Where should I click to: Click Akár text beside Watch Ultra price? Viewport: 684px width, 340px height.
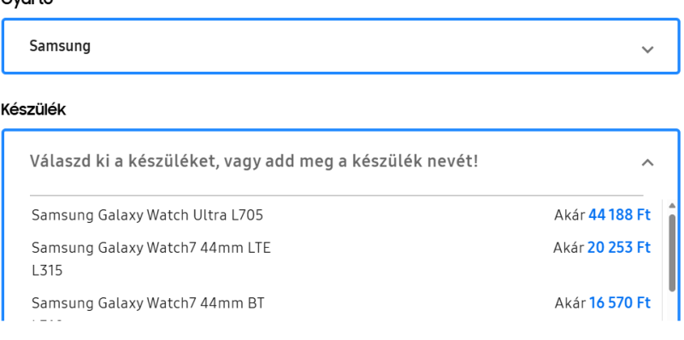point(569,215)
